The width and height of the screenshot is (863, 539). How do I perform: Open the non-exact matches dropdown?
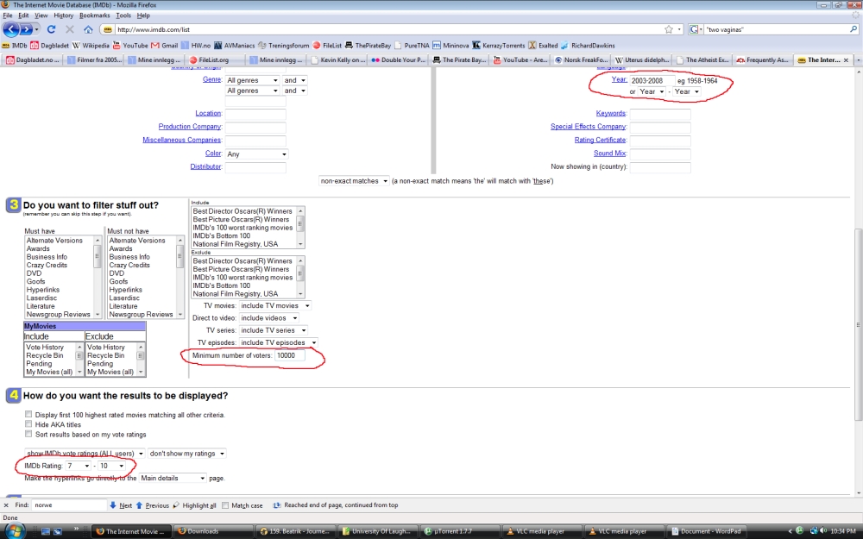(354, 181)
